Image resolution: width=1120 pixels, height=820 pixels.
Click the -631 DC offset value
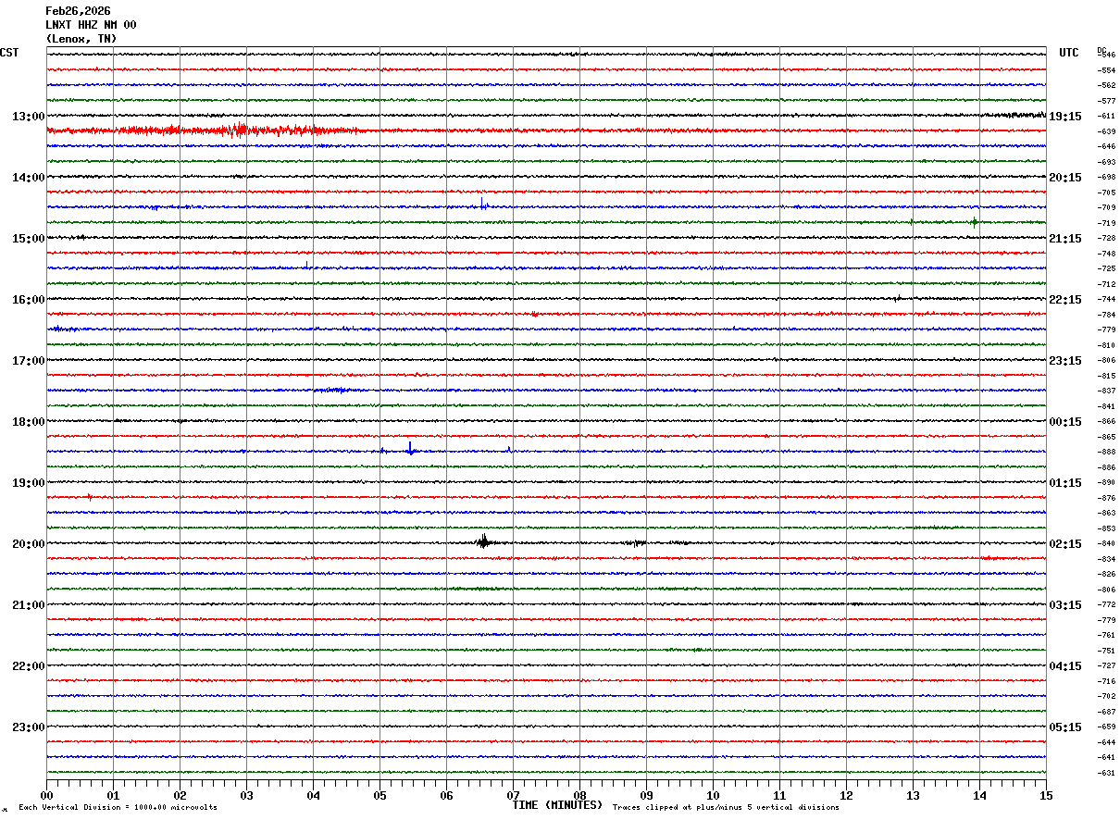tap(1106, 773)
